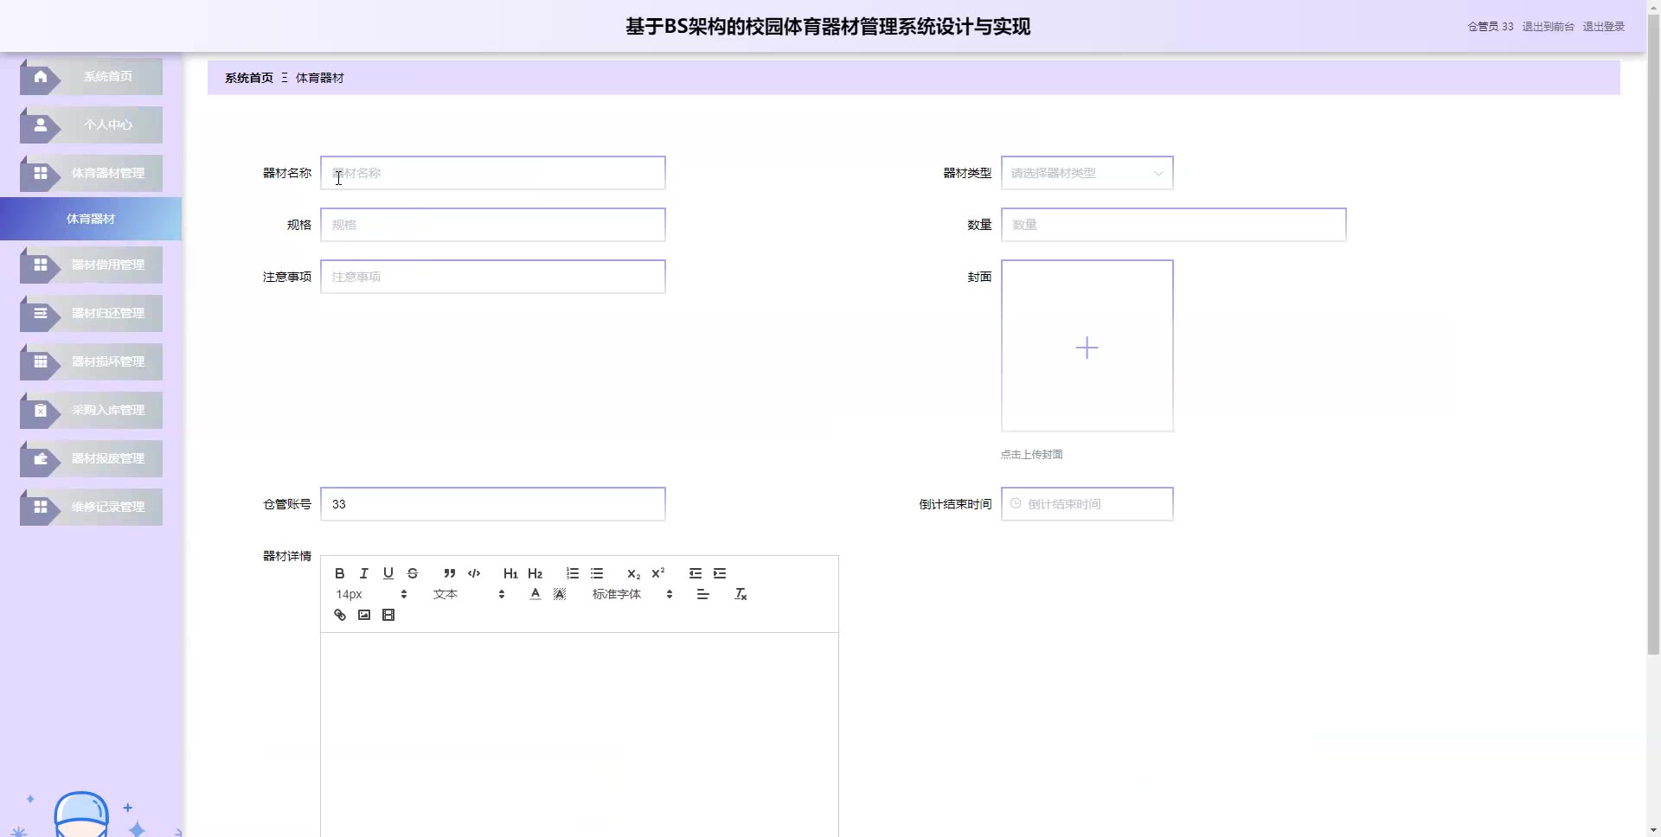
Task: Open the 器材类型 selection dropdown
Action: point(1087,173)
